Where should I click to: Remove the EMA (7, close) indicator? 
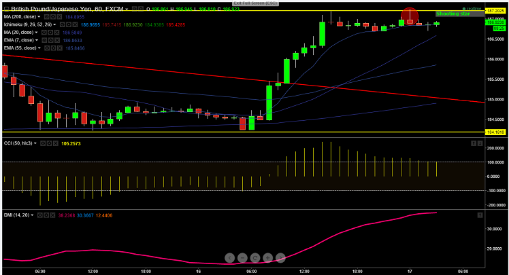[56, 40]
